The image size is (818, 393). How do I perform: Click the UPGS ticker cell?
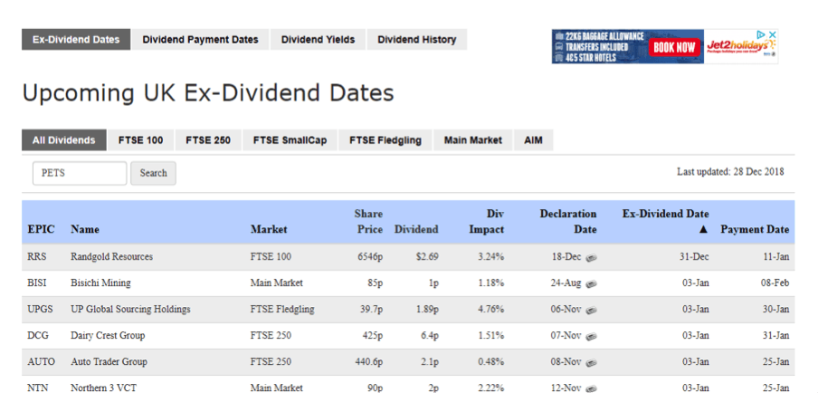[40, 310]
